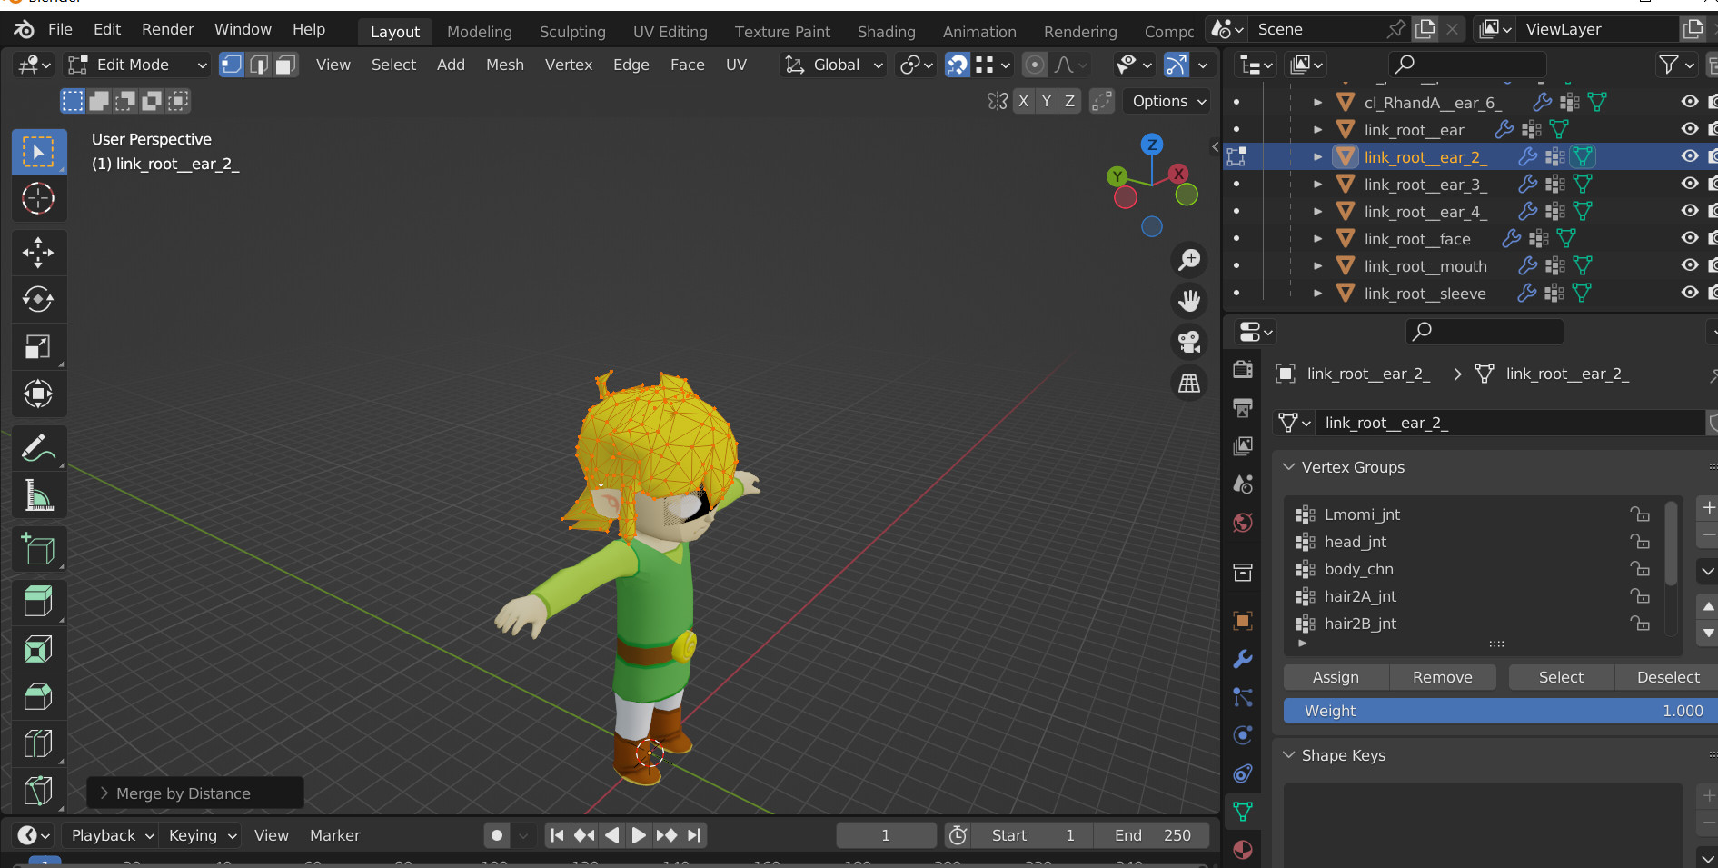Click the camera view icon in viewport
This screenshot has height=868, width=1718.
pyautogui.click(x=1188, y=341)
